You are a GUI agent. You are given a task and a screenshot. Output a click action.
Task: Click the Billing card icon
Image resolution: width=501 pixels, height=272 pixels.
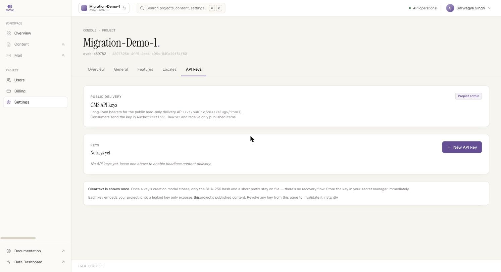[9, 91]
